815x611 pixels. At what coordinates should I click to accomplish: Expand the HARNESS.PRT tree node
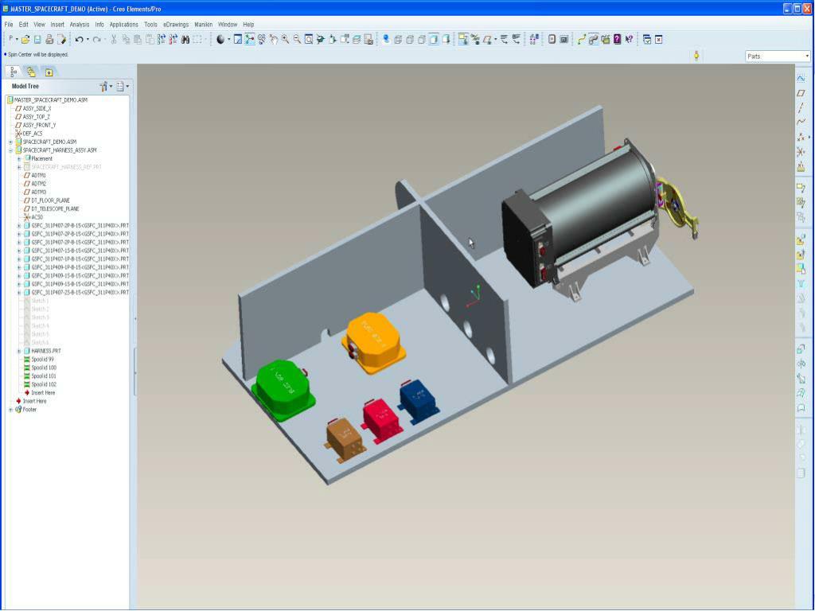[x=19, y=351]
